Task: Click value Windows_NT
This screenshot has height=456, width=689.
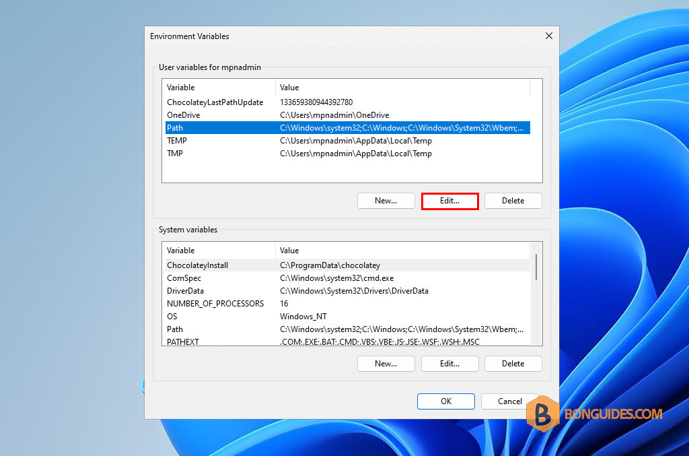Action: [303, 316]
